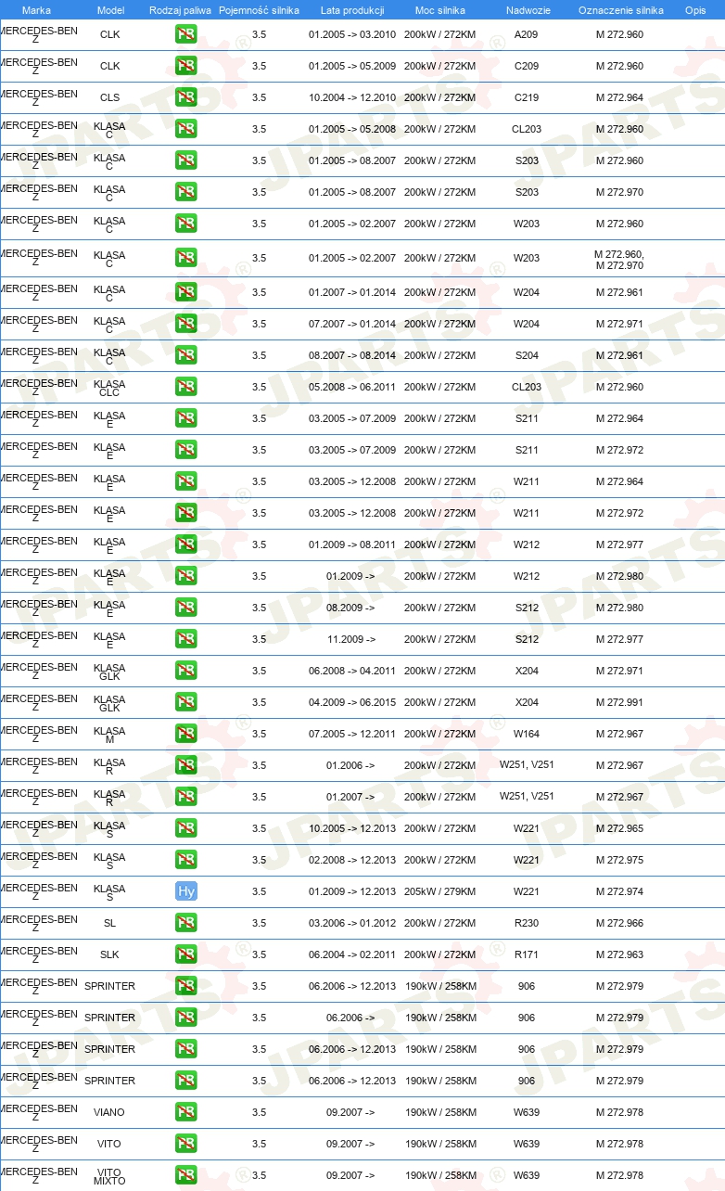Click the R230 body code
Viewport: 725px width, 1191px height.
click(527, 923)
